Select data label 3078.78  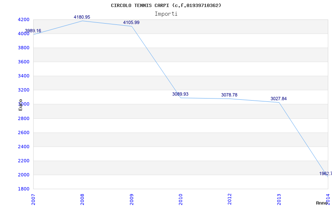(x=229, y=95)
